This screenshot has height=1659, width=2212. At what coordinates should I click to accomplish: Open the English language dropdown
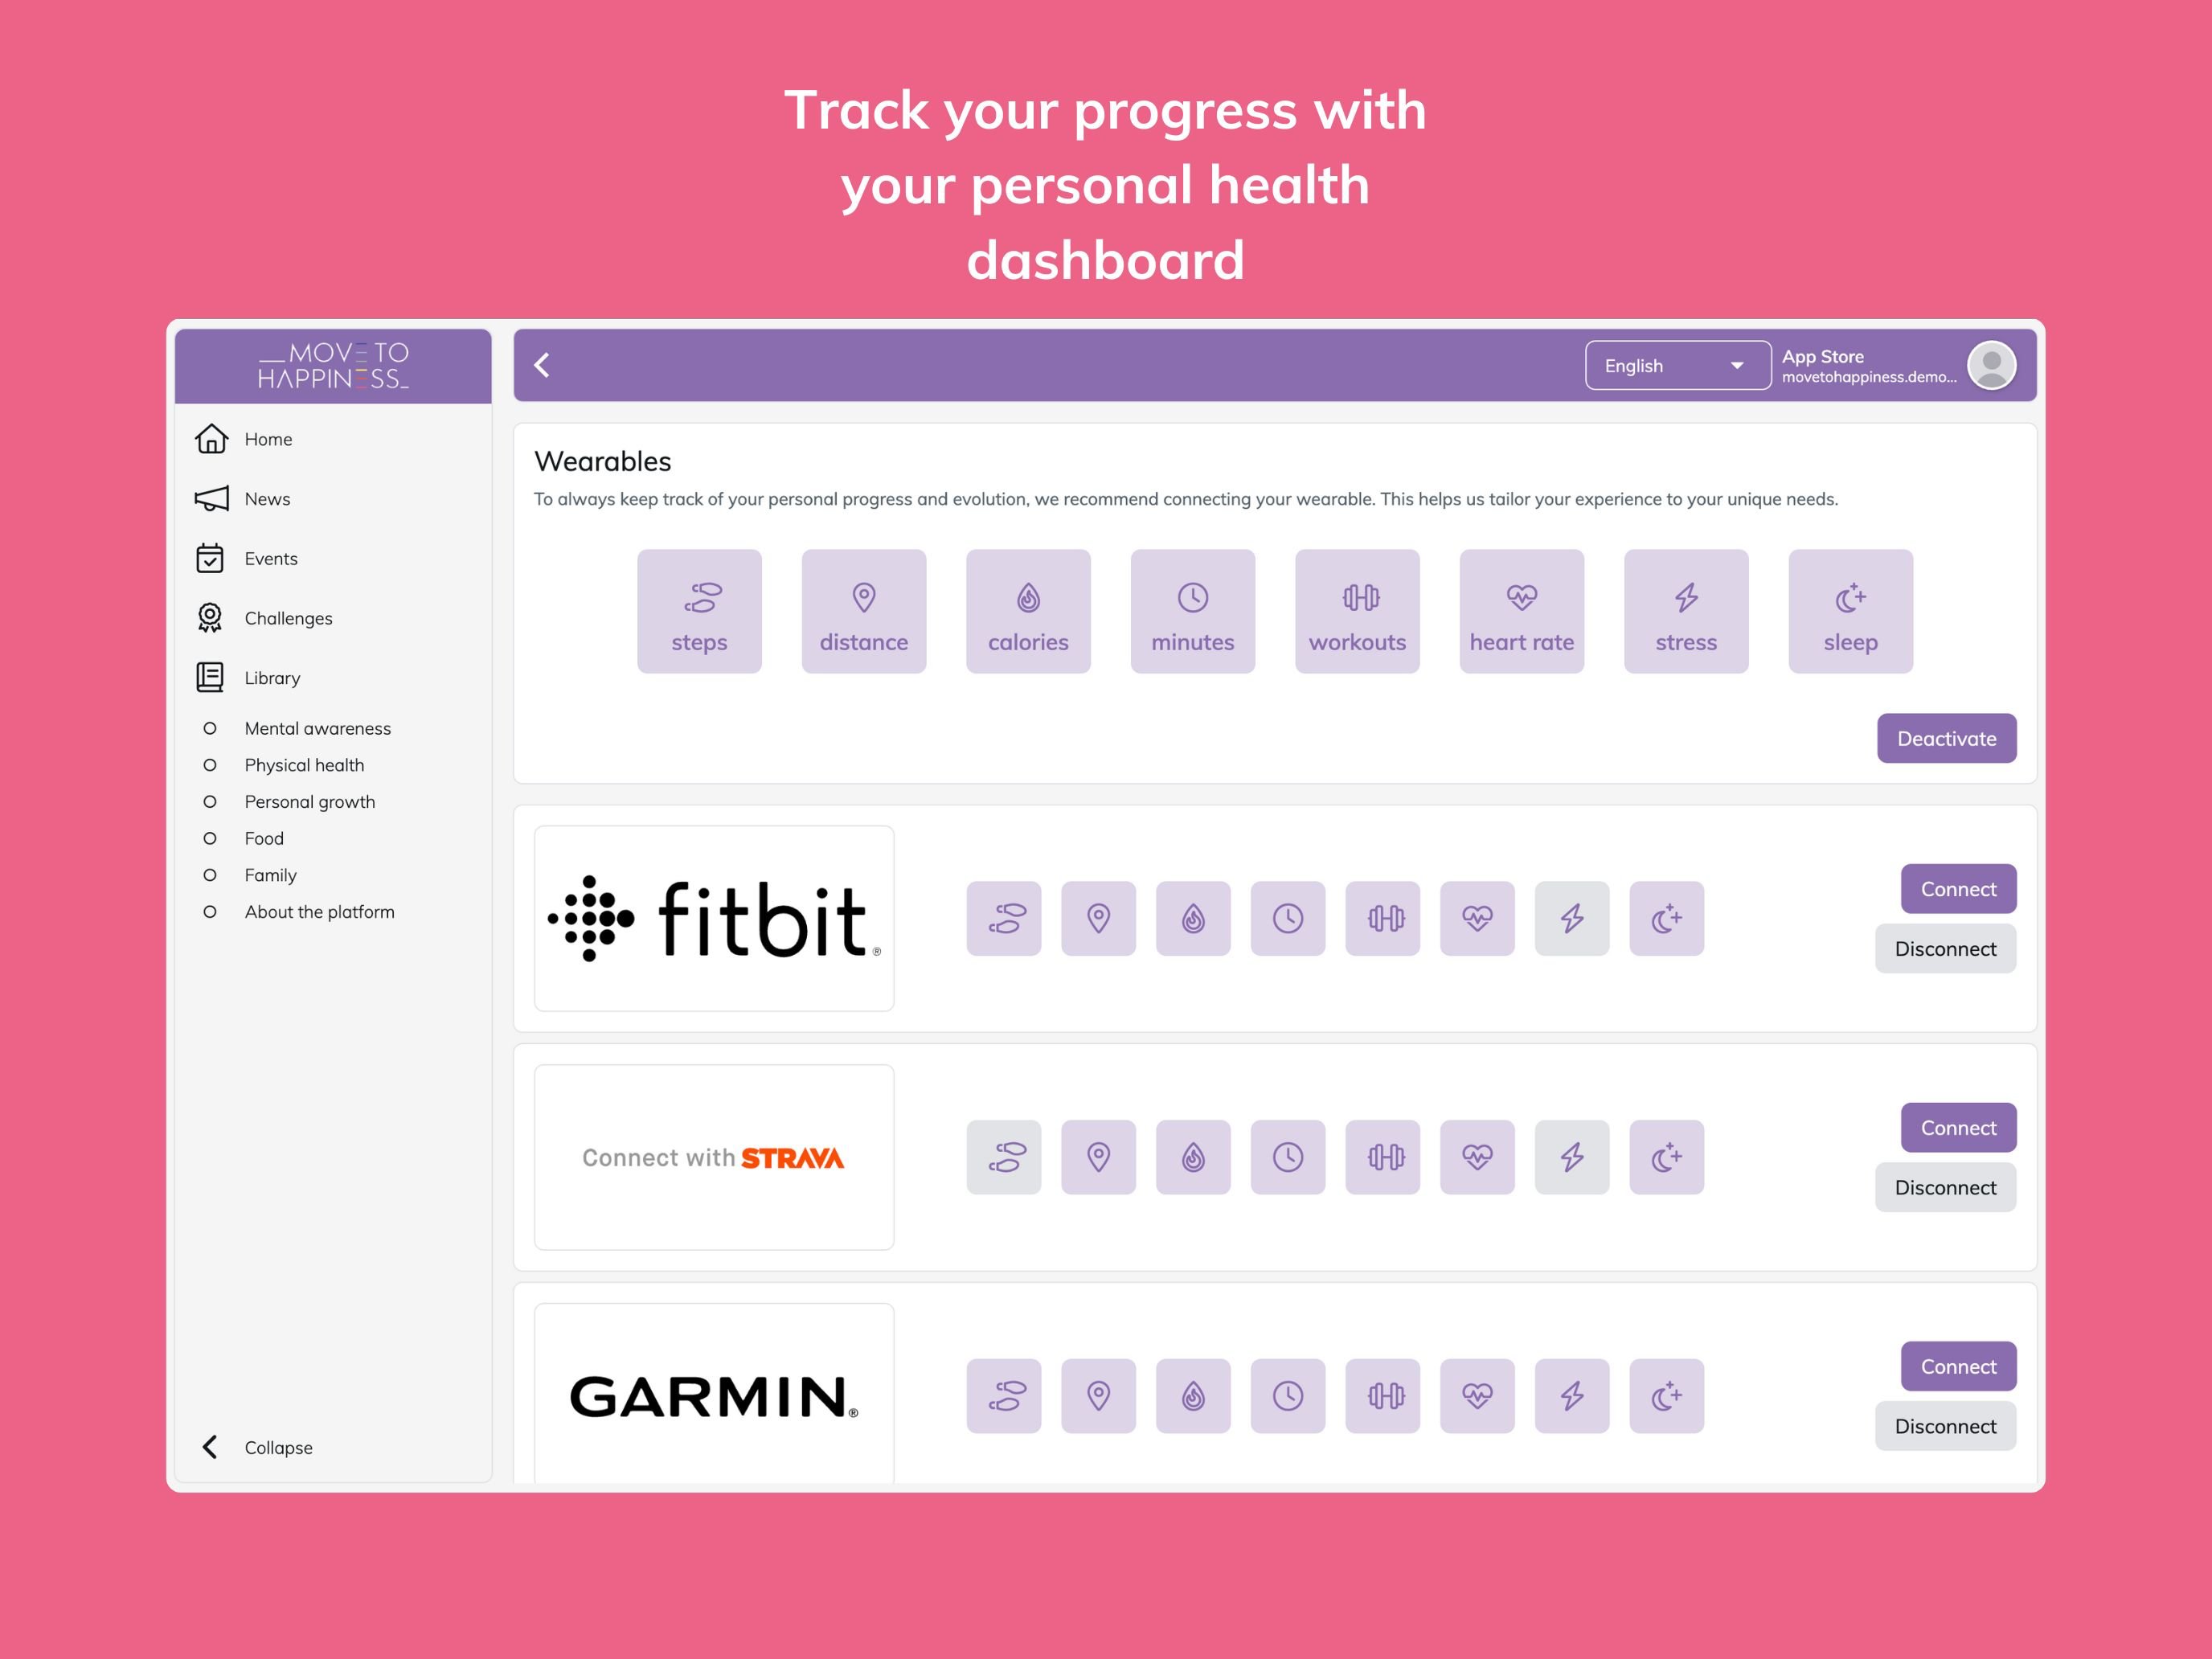(x=1677, y=366)
